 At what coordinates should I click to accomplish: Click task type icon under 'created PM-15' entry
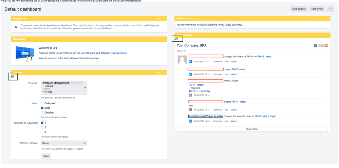(x=190, y=74)
